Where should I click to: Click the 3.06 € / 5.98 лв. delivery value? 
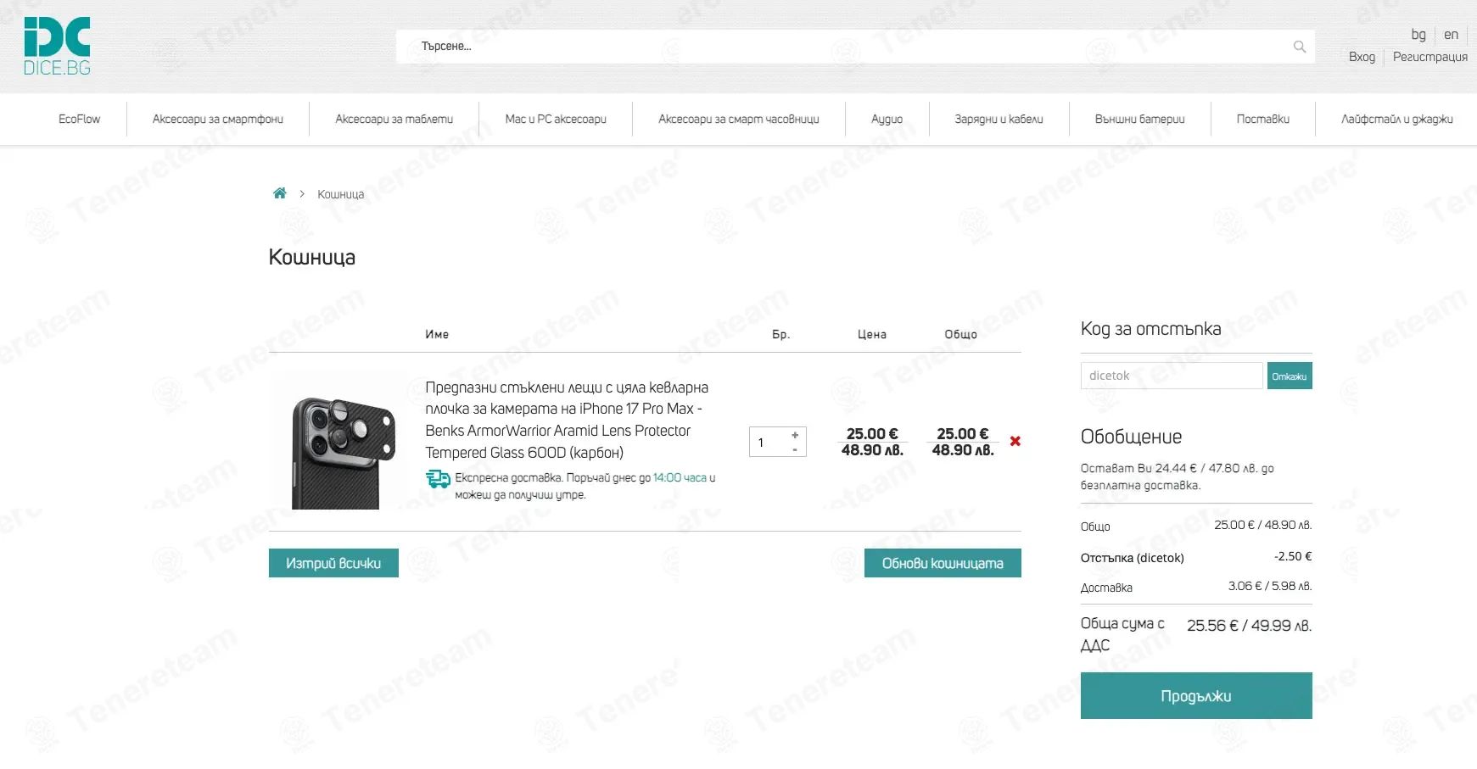1270,586
